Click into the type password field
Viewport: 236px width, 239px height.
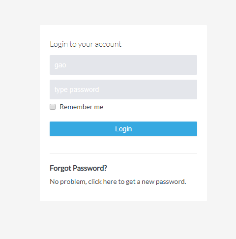tap(123, 90)
